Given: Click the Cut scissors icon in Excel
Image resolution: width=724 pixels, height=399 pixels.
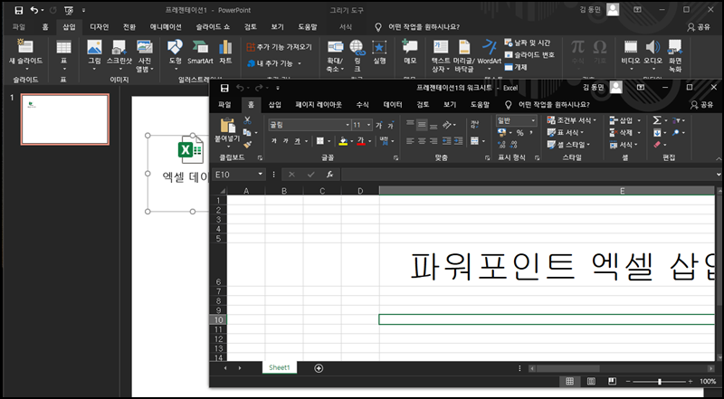Looking at the screenshot, I should pyautogui.click(x=247, y=120).
